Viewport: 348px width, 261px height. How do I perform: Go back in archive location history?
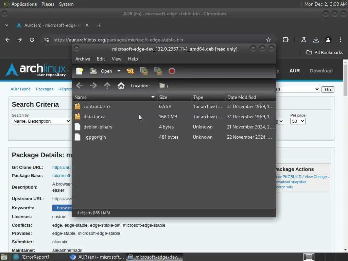click(x=80, y=85)
